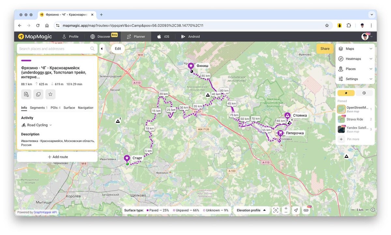391x235 pixels.
Task: Bookmark this page with the star icon
Action: (327, 25)
